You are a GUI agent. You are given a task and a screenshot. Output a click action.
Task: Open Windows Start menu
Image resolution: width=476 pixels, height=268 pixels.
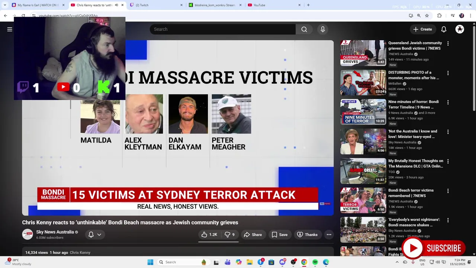click(150, 262)
